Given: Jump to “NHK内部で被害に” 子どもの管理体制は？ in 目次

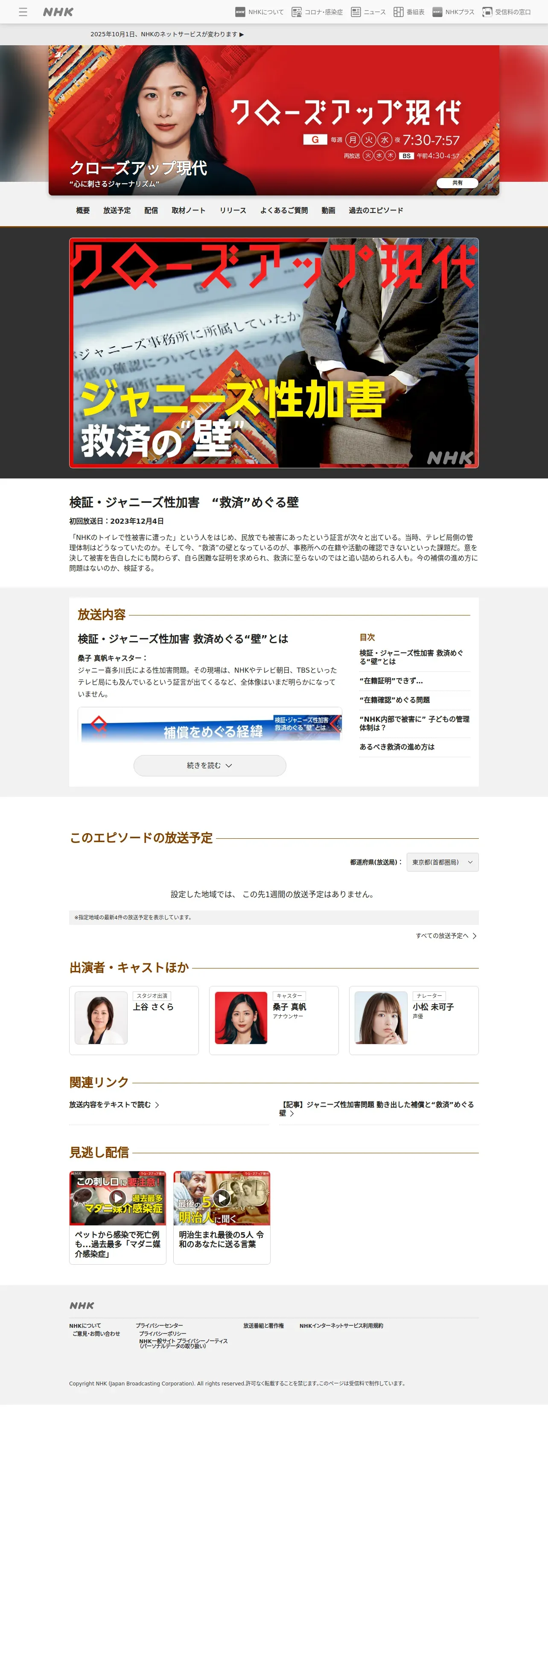Looking at the screenshot, I should coord(414,723).
